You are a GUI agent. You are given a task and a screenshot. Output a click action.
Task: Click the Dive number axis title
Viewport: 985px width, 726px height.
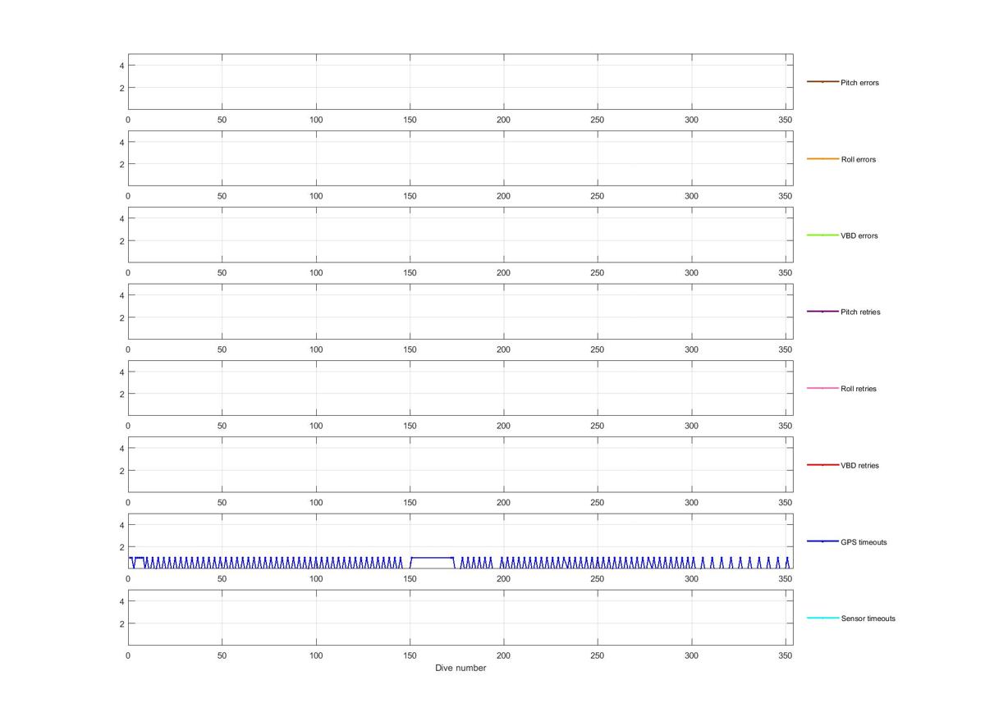[460, 668]
